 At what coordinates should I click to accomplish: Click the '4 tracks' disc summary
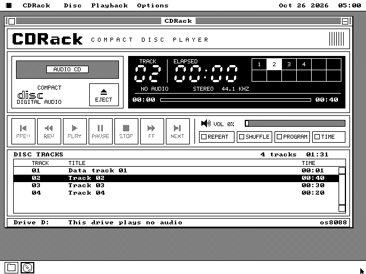279,155
